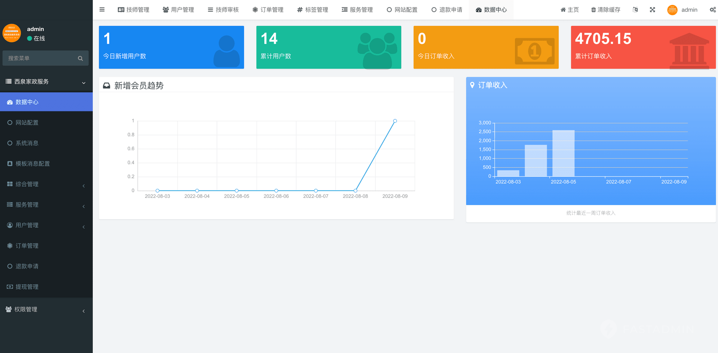
Task: Open the settings gears icon
Action: (712, 10)
